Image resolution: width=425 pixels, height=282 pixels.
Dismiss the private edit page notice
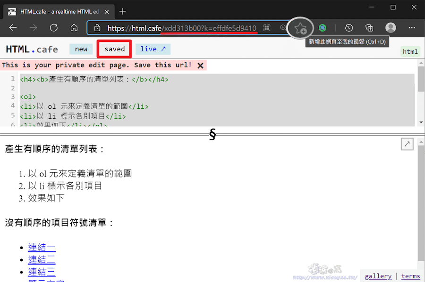point(200,65)
